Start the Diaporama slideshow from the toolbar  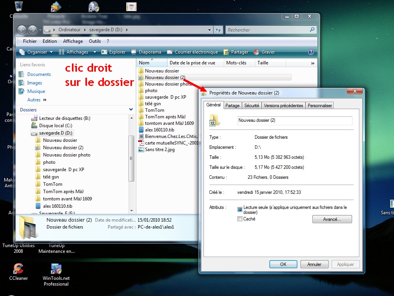tap(146, 52)
